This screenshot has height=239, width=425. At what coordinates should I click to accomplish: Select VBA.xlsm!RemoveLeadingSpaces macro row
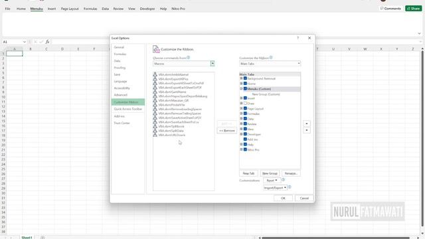(183, 109)
